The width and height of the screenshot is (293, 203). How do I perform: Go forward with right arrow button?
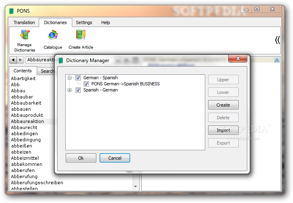[x=20, y=60]
